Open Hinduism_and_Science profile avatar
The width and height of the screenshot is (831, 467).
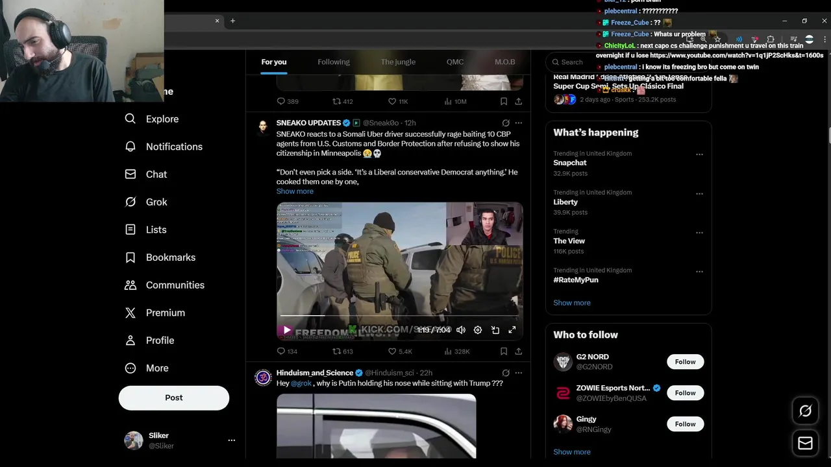click(x=263, y=378)
